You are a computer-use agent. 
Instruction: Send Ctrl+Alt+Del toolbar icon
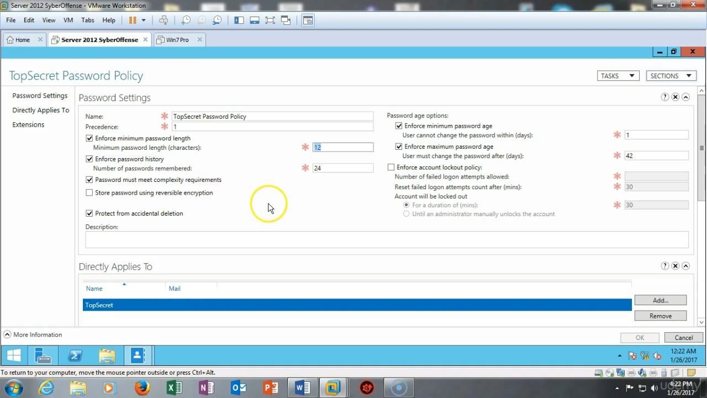[x=163, y=20]
